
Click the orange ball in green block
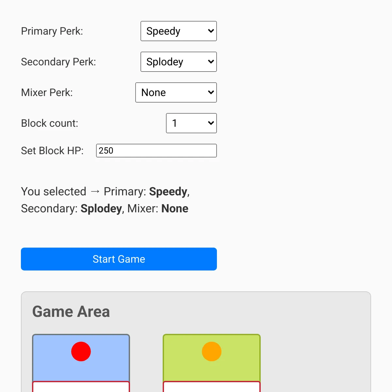212,351
